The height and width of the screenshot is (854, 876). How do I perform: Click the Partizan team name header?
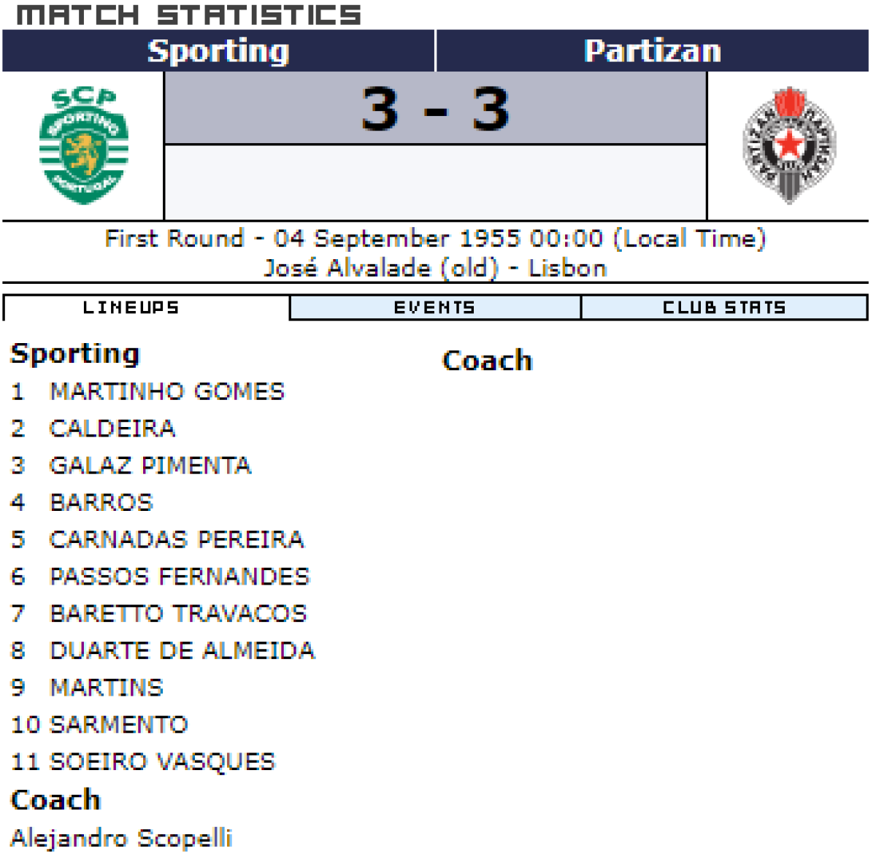point(652,51)
